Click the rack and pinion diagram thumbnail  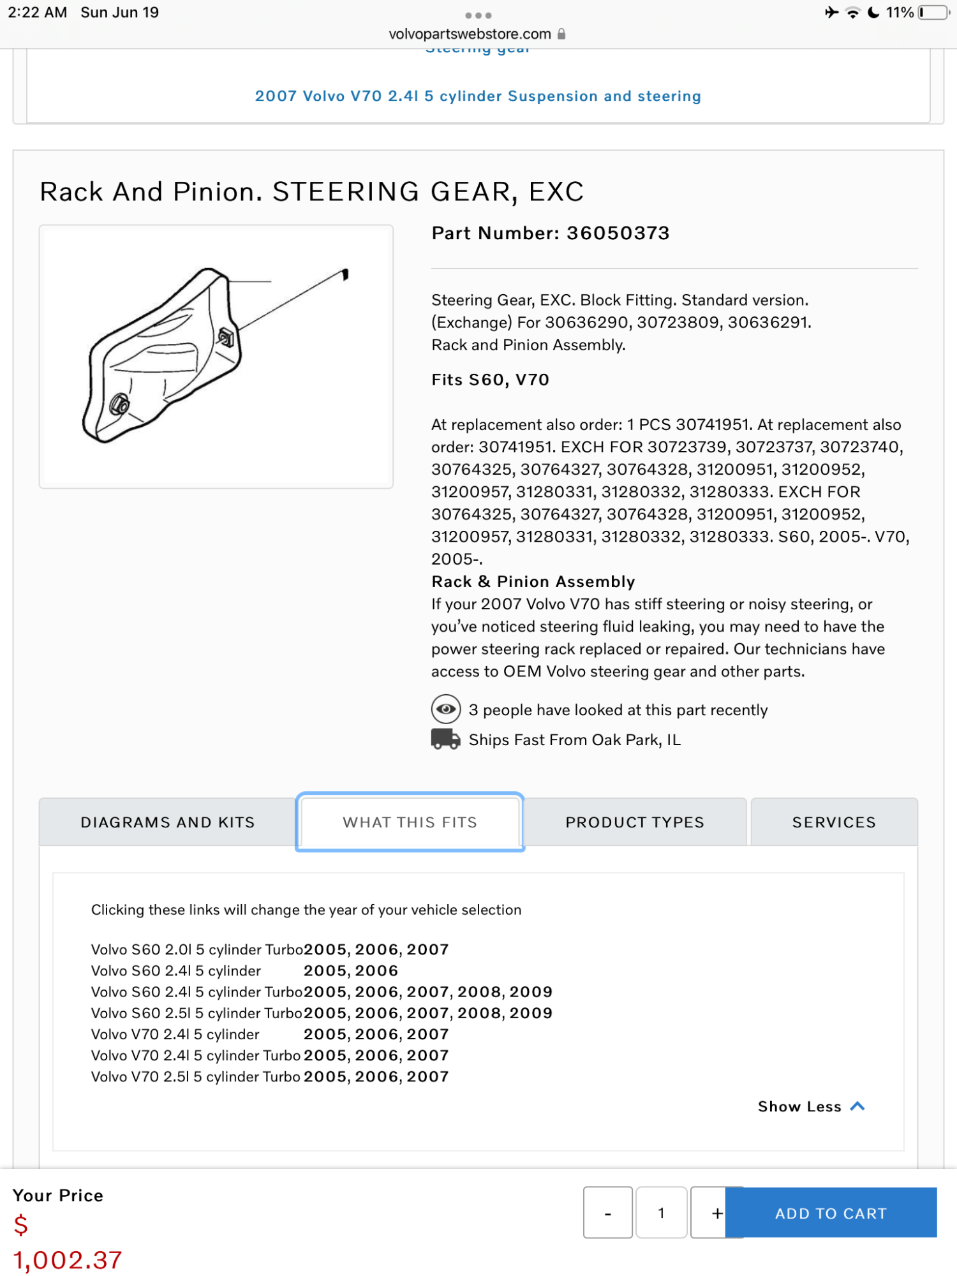pyautogui.click(x=217, y=356)
